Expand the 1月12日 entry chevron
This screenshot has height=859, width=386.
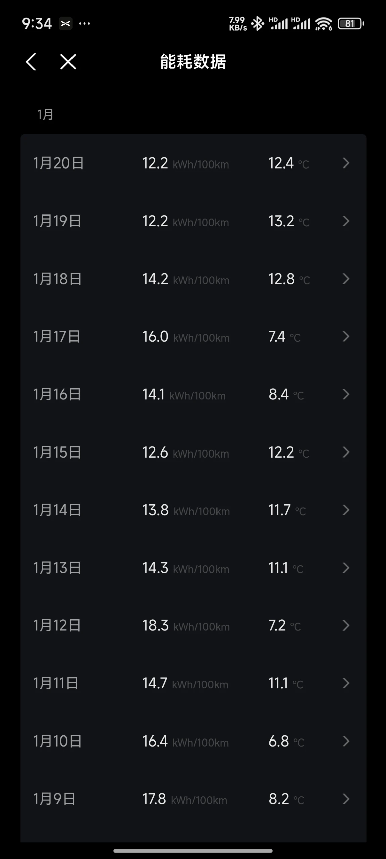coord(346,625)
